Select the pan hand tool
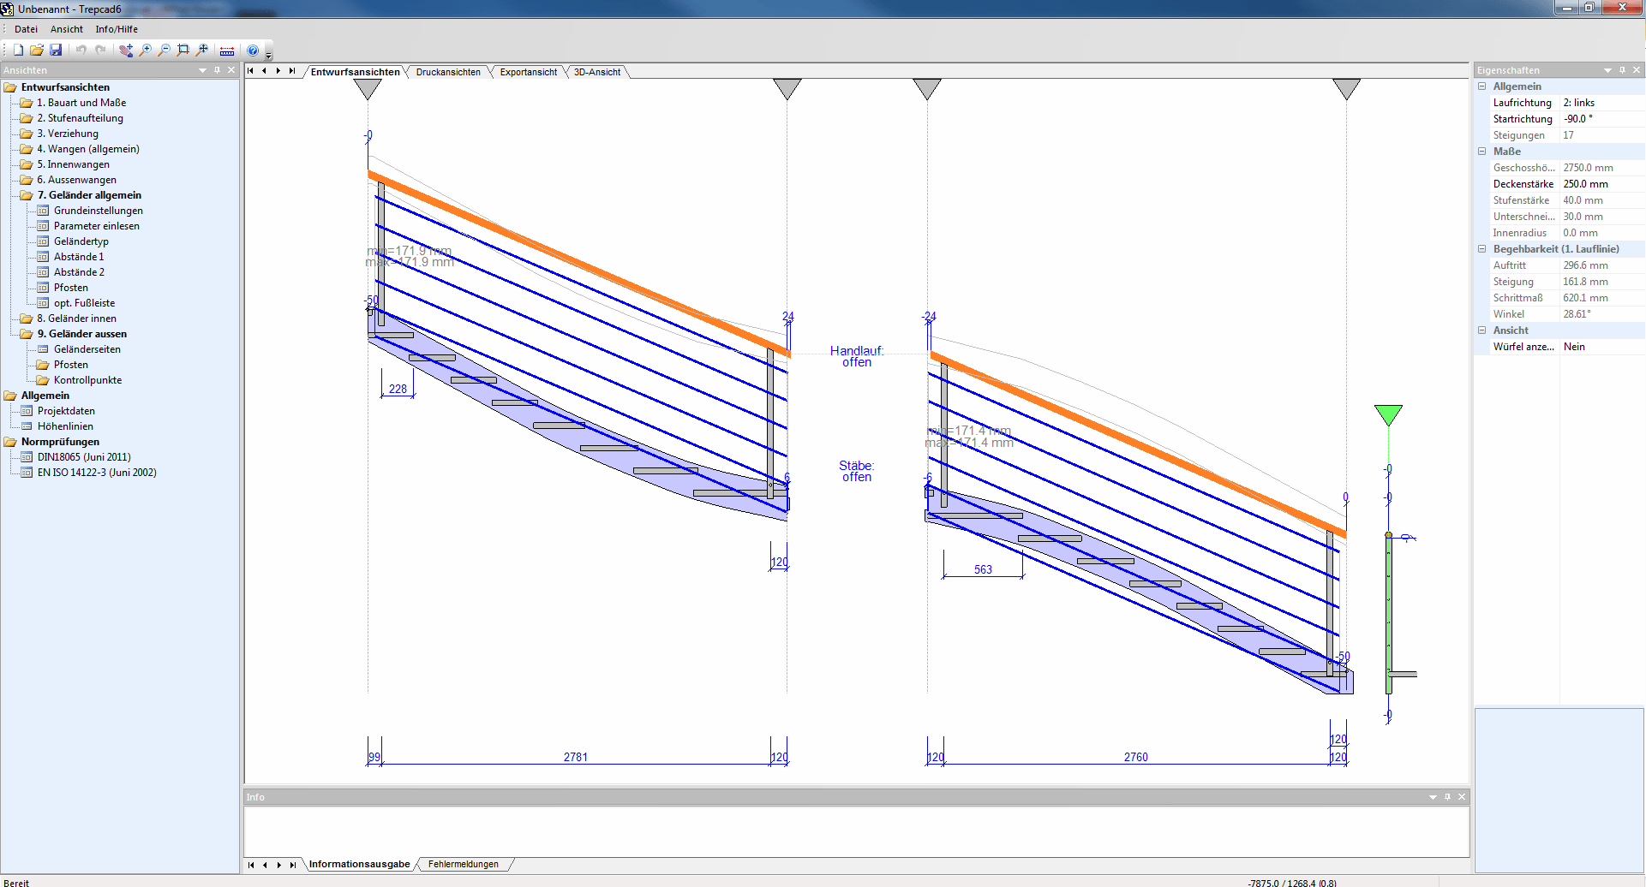Viewport: 1646px width, 887px height. click(126, 51)
